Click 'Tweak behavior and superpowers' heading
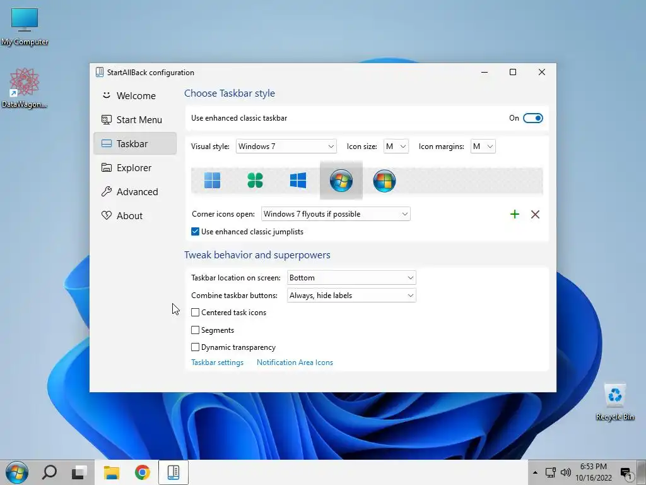This screenshot has width=646, height=485. (x=257, y=255)
